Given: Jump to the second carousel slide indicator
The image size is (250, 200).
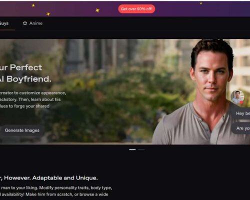Looking at the screenshot, I should click(141, 149).
